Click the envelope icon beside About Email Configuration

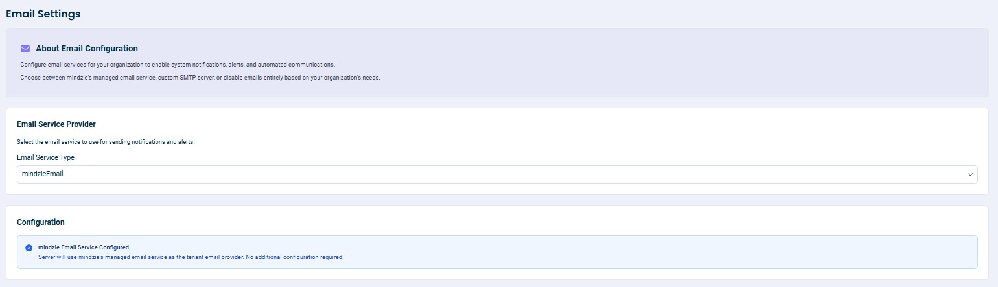25,49
